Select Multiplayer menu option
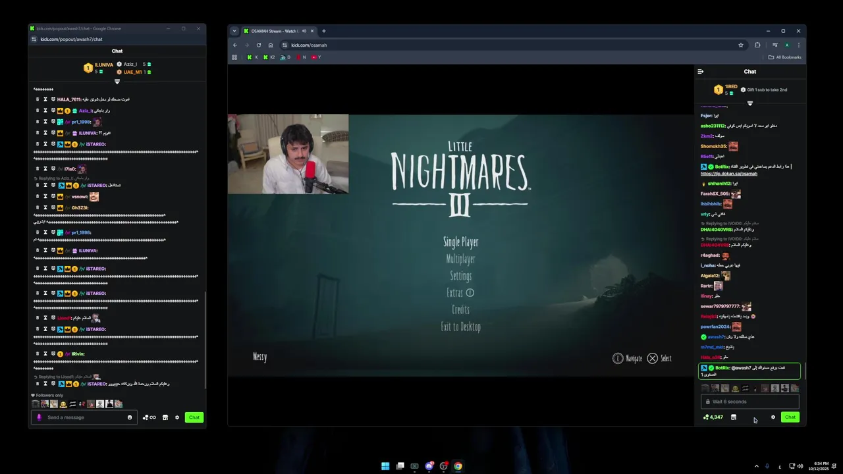 point(460,259)
